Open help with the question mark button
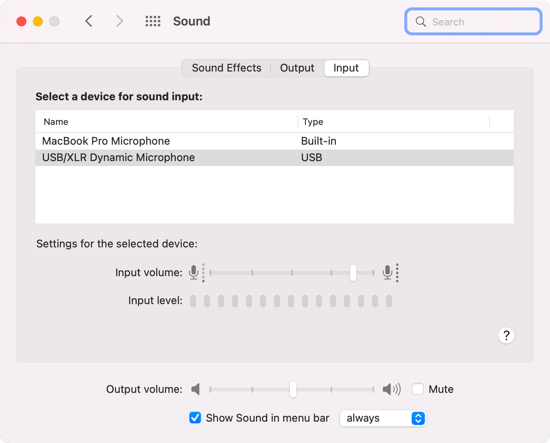 (506, 335)
